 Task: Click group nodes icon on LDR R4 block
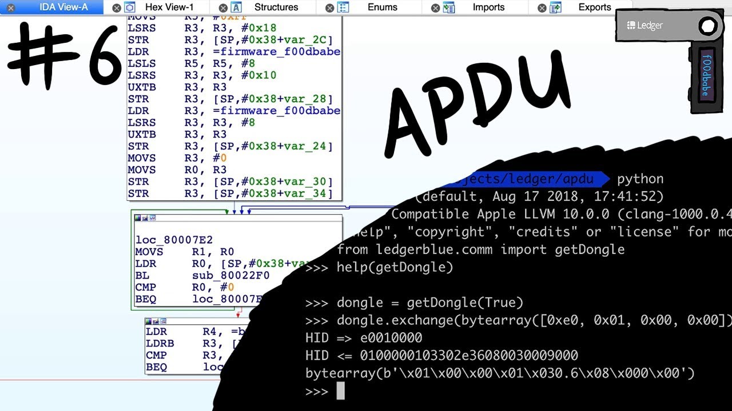point(162,321)
